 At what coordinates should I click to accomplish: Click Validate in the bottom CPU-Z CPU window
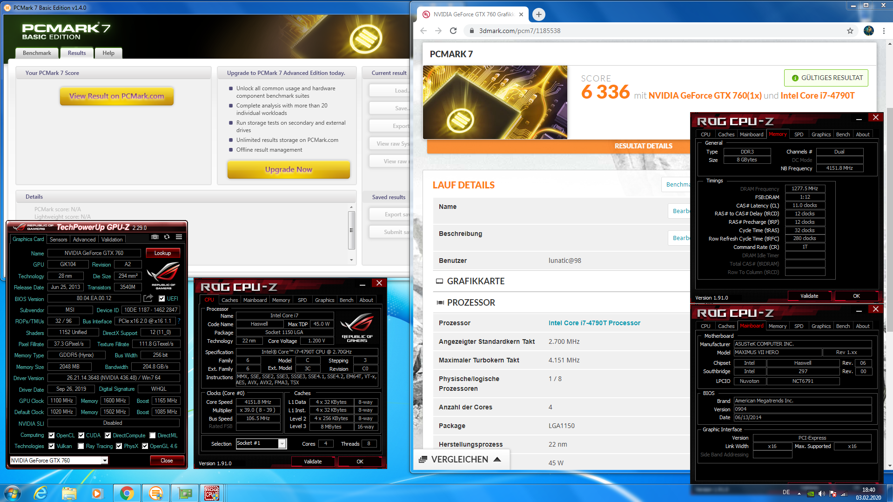click(313, 462)
